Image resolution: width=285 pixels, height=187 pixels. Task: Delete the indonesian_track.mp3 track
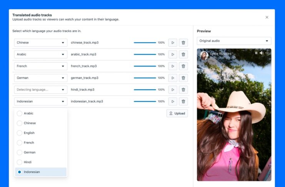(x=183, y=102)
